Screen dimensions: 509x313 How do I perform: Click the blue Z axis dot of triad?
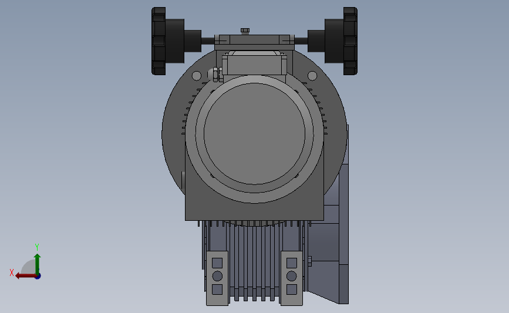38,277
